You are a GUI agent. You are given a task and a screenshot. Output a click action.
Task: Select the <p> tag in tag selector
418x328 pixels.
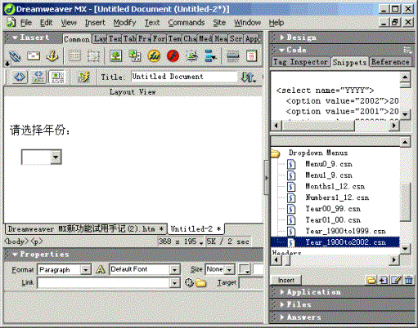pyautogui.click(x=36, y=242)
